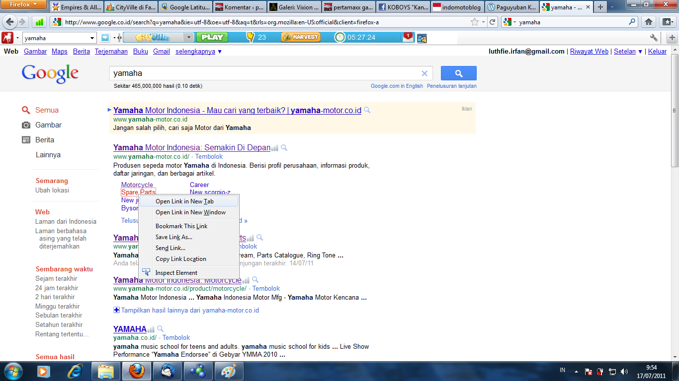This screenshot has width=679, height=381.
Task: Click the blue Google search button
Action: coord(458,73)
